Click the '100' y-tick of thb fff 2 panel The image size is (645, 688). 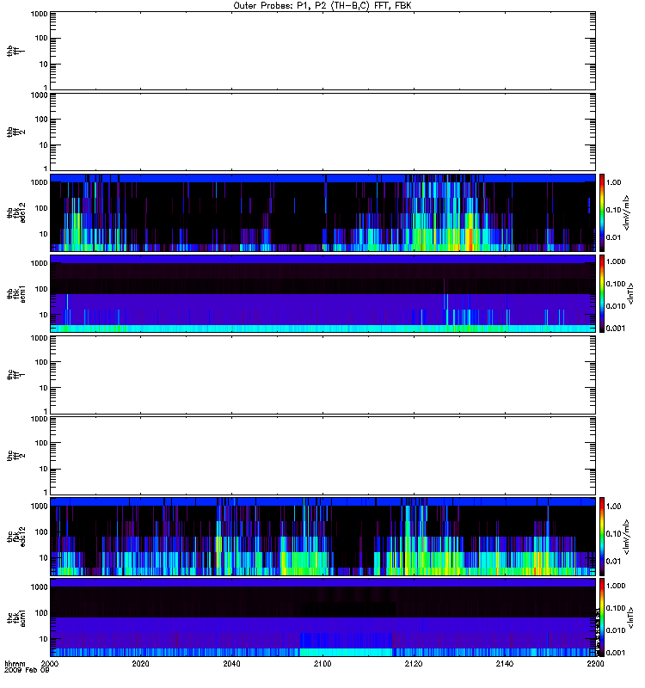pyautogui.click(x=41, y=120)
